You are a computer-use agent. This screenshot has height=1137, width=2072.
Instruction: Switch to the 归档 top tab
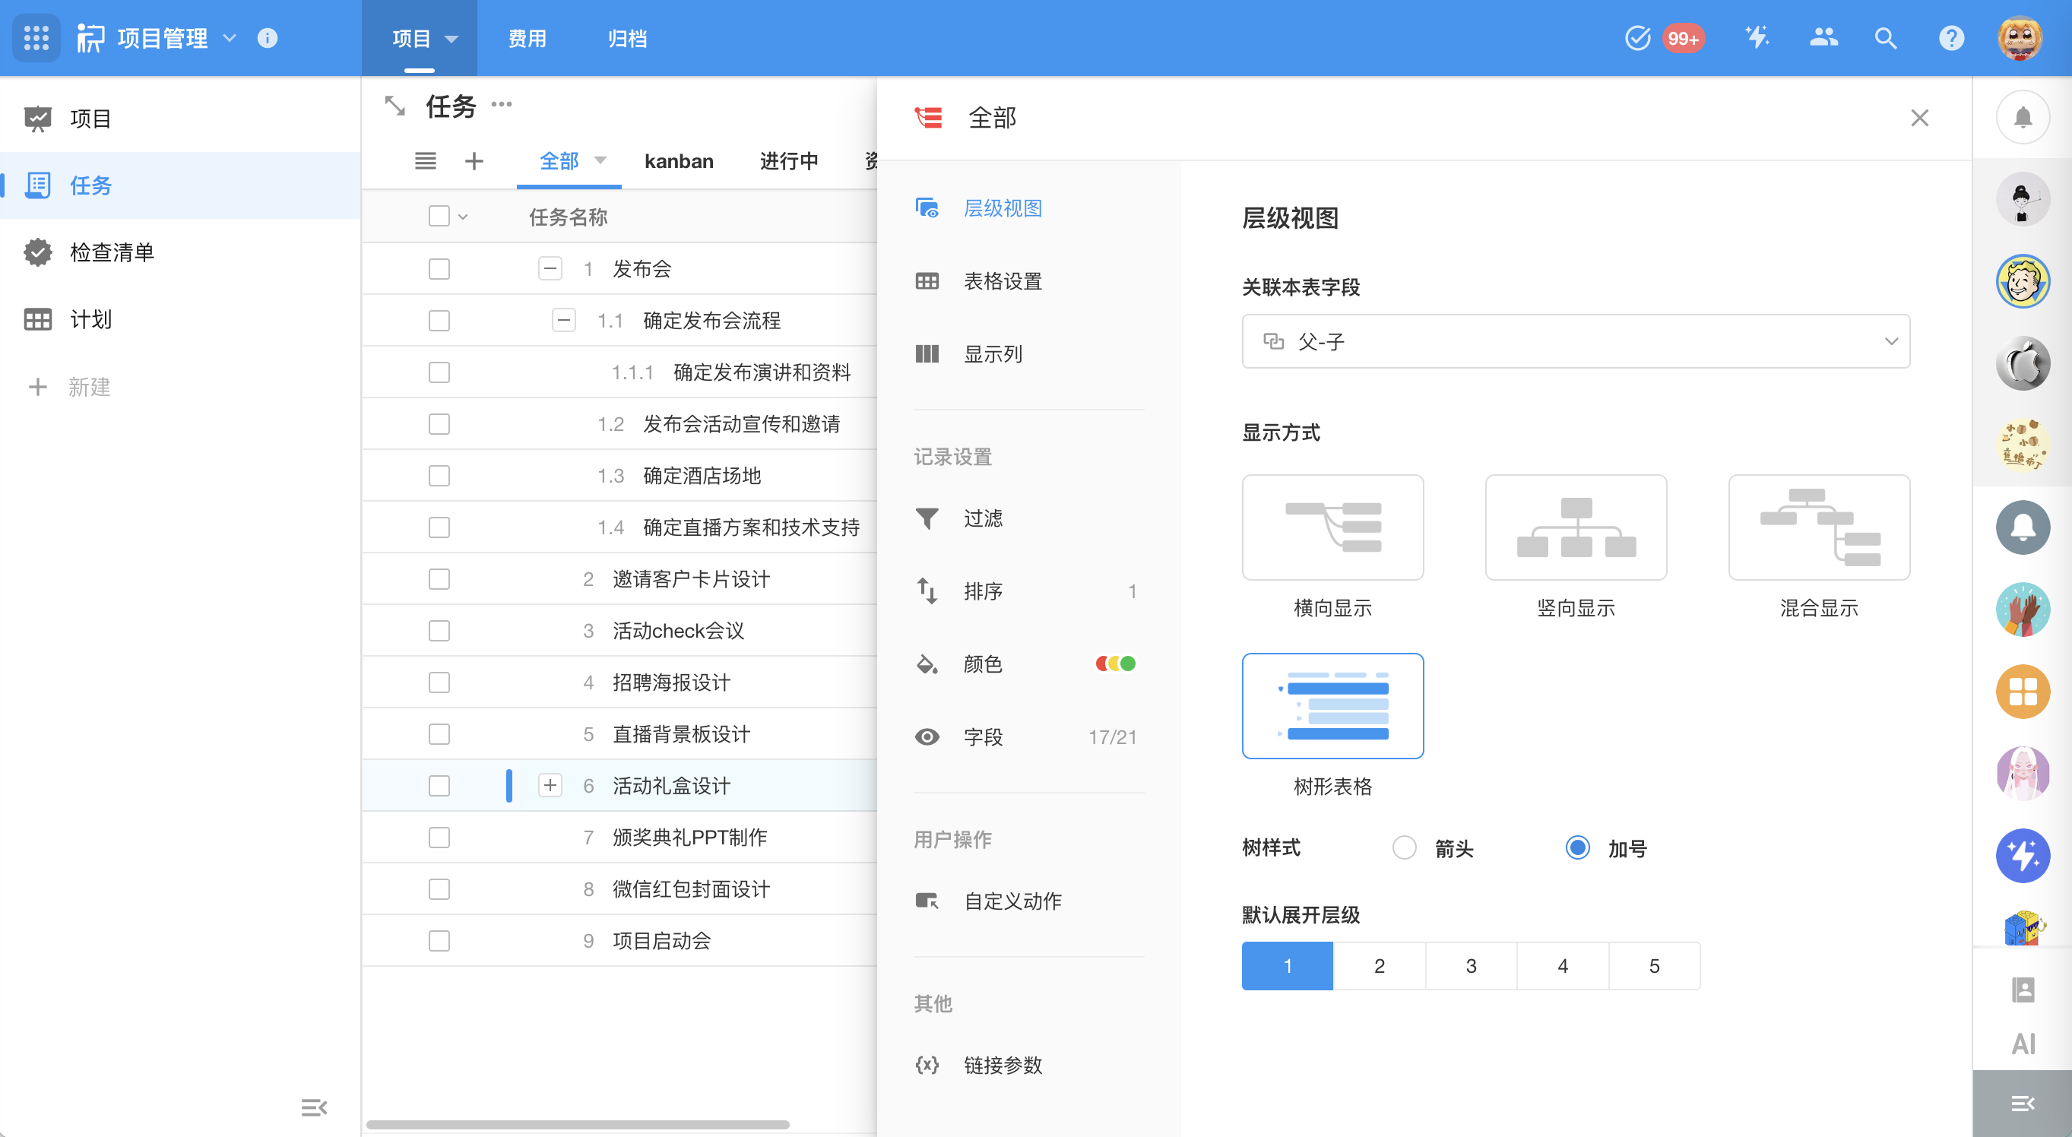pyautogui.click(x=626, y=38)
